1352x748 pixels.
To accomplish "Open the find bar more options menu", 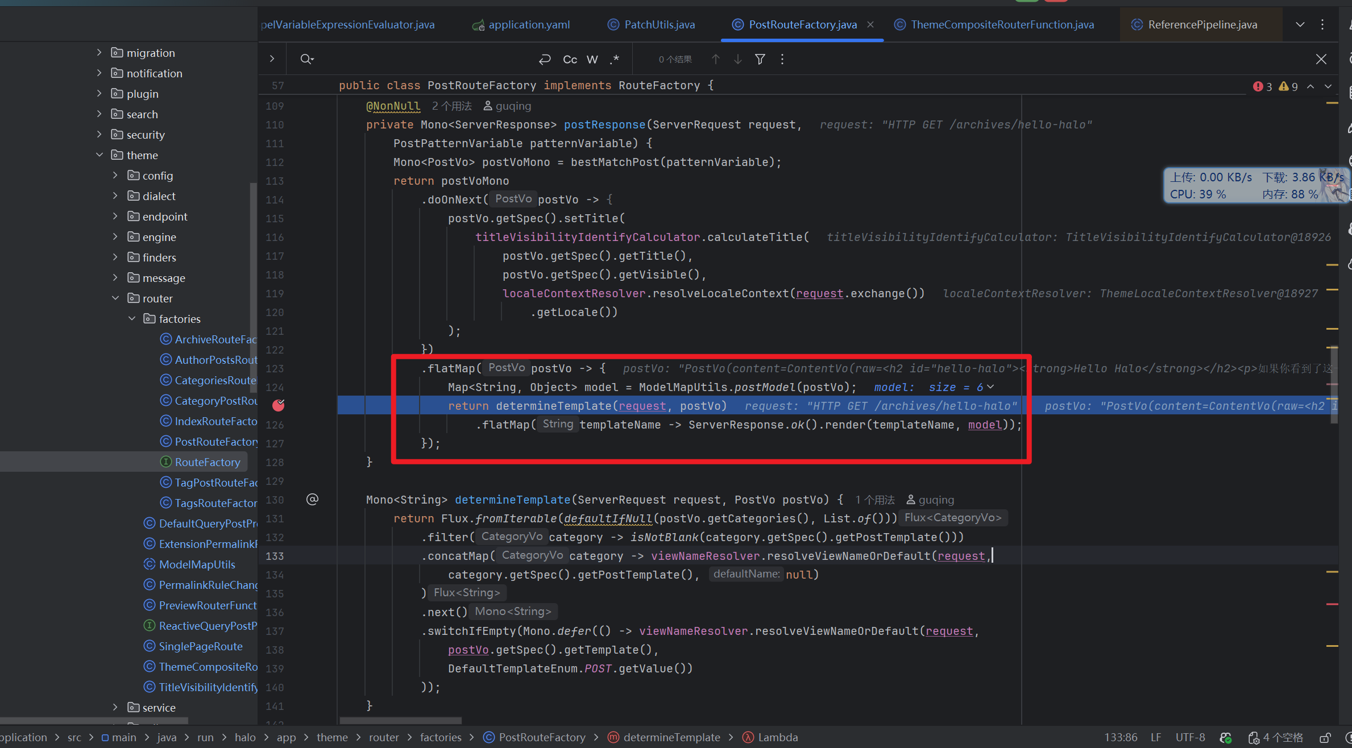I will click(782, 59).
